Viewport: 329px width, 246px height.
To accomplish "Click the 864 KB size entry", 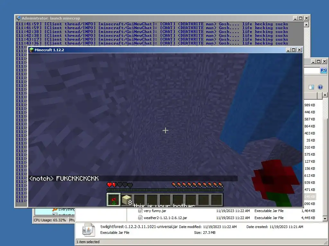I will (x=310, y=126).
